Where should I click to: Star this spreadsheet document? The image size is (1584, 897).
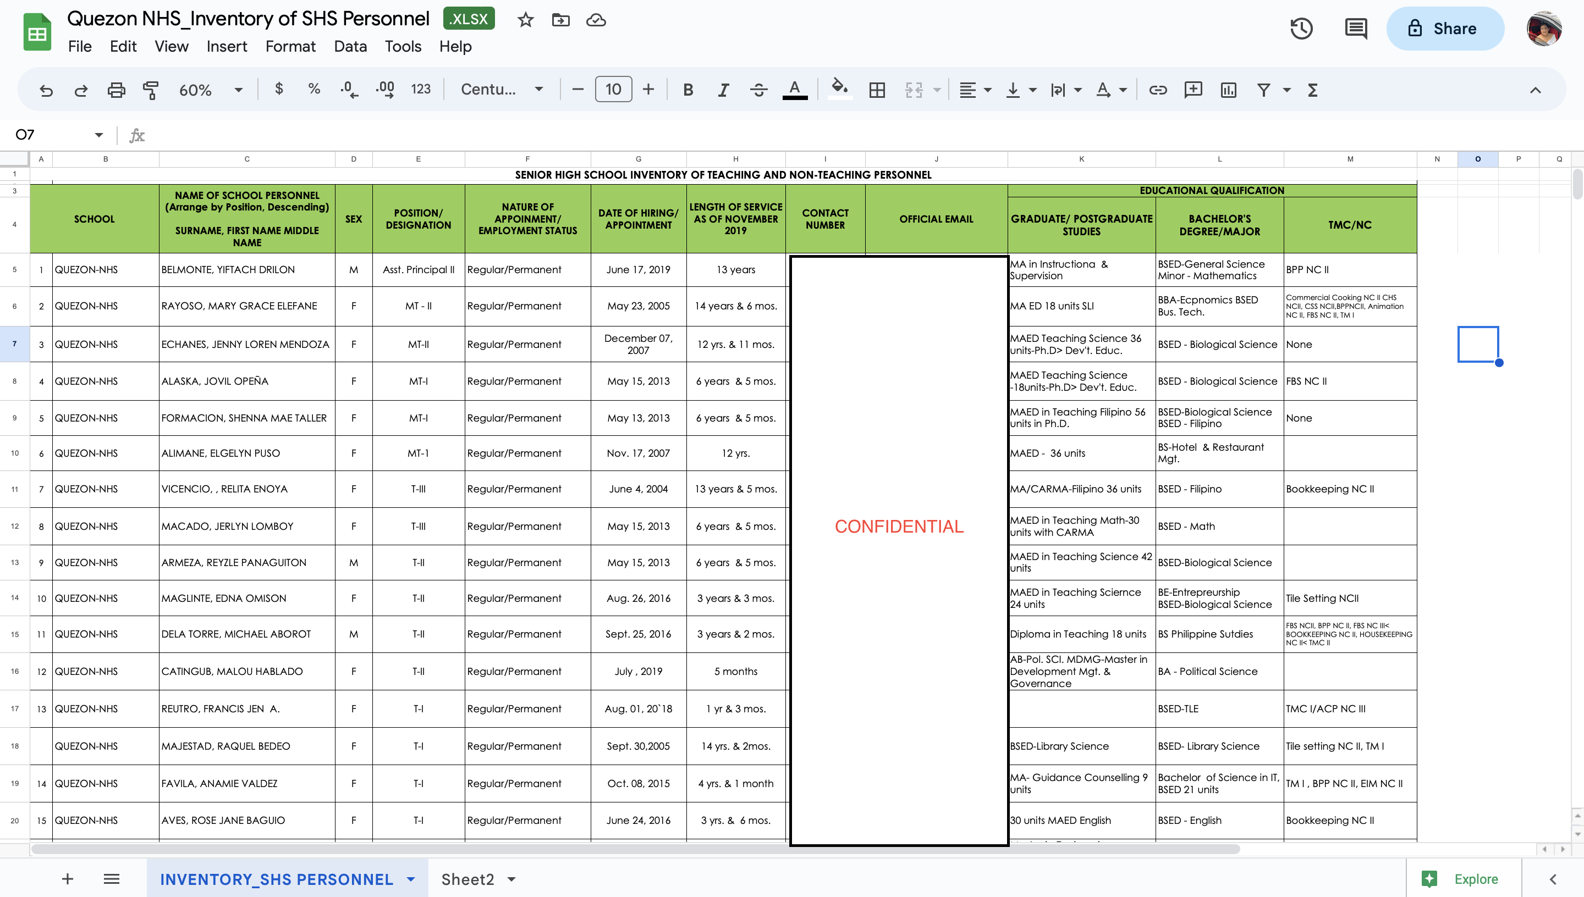point(525,20)
